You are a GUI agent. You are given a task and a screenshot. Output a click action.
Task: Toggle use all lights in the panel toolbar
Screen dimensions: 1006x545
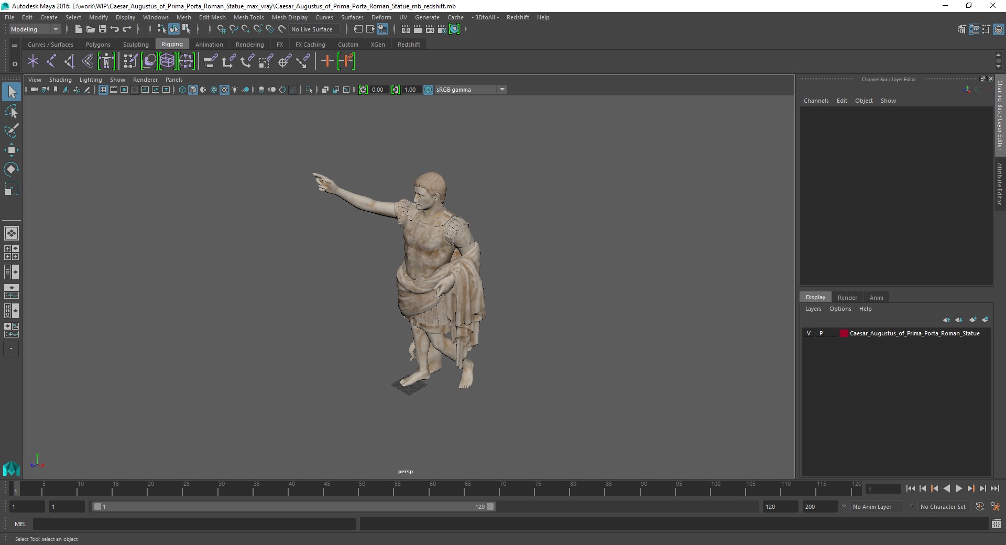pyautogui.click(x=235, y=90)
